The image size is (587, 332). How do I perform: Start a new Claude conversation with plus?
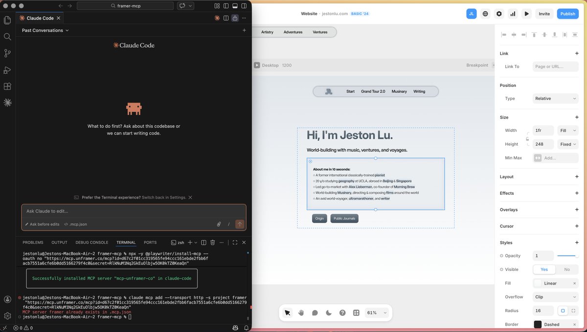pyautogui.click(x=244, y=30)
